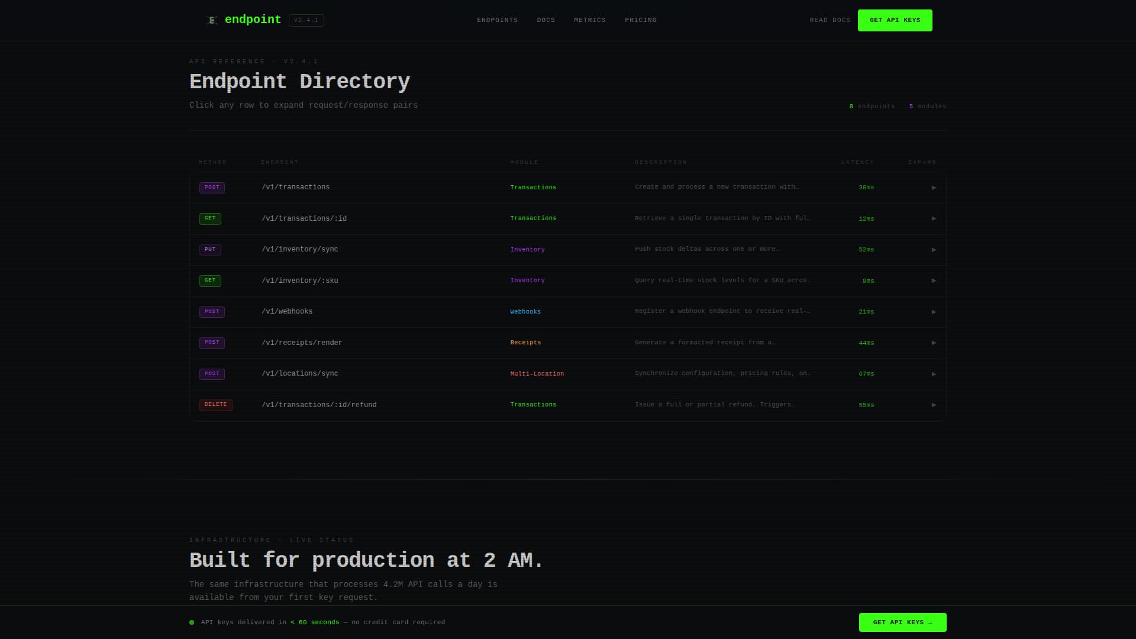
Task: Expand the /v1/transactions/:id/refund row arrow
Action: [934, 405]
